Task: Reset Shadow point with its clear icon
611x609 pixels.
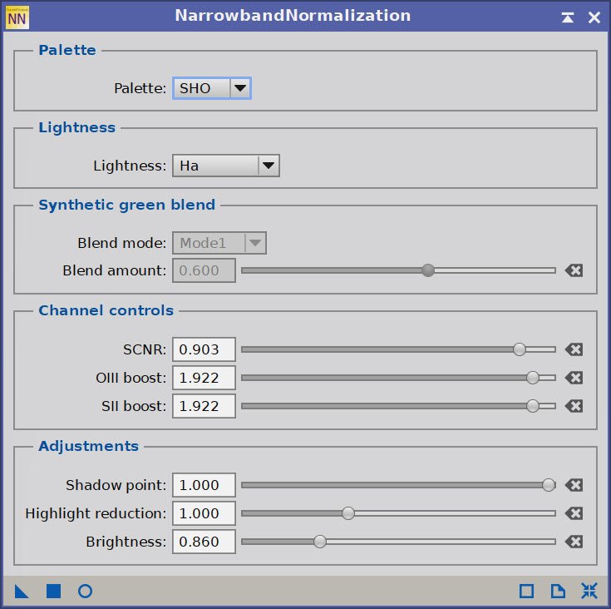Action: click(x=574, y=485)
